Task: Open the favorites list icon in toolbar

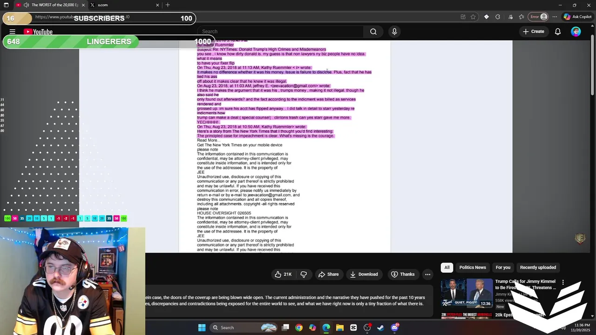Action: click(522, 17)
